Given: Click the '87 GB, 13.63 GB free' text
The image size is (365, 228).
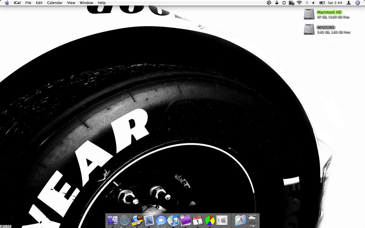Looking at the screenshot, I should [333, 17].
